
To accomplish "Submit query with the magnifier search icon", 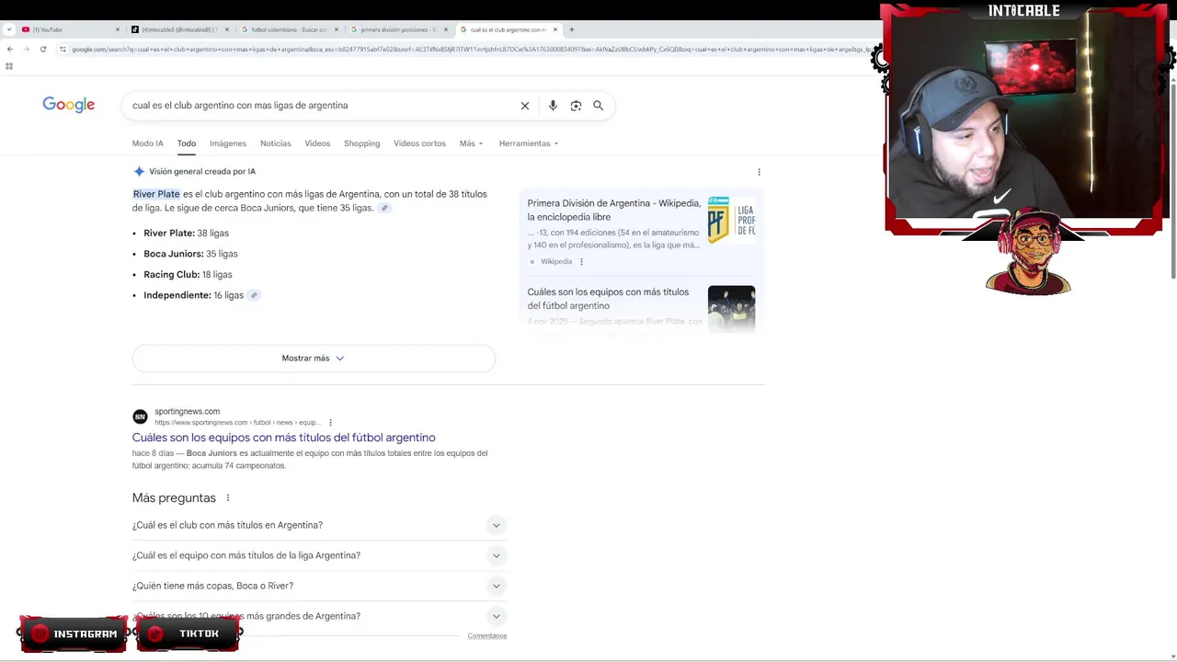I will point(598,106).
